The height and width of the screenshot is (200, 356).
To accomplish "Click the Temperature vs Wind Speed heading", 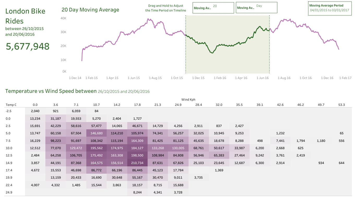I will (51, 91).
